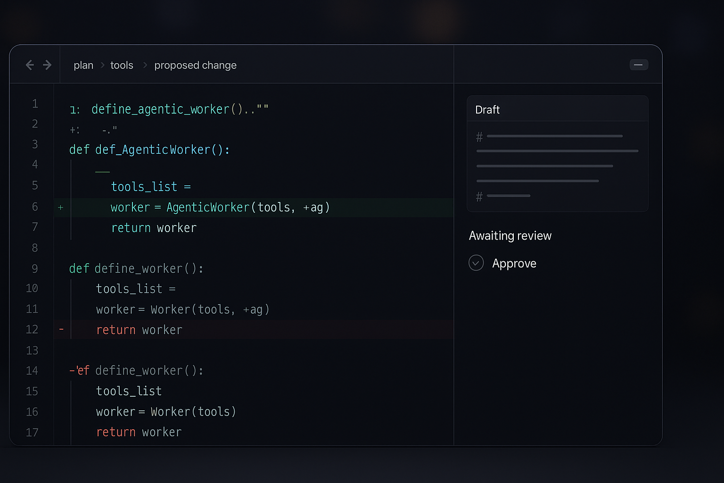Screen dimensions: 724x483
Task: Click the red minus marker on line 12
Action: (61, 329)
